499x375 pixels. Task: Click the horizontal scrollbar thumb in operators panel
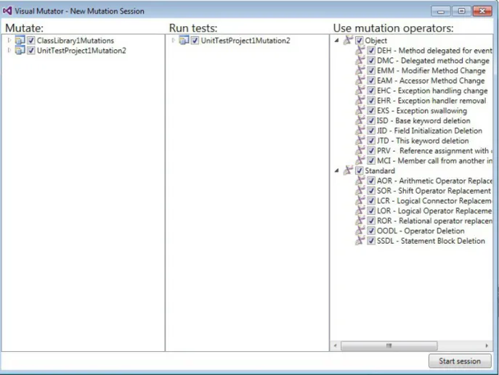click(x=389, y=345)
